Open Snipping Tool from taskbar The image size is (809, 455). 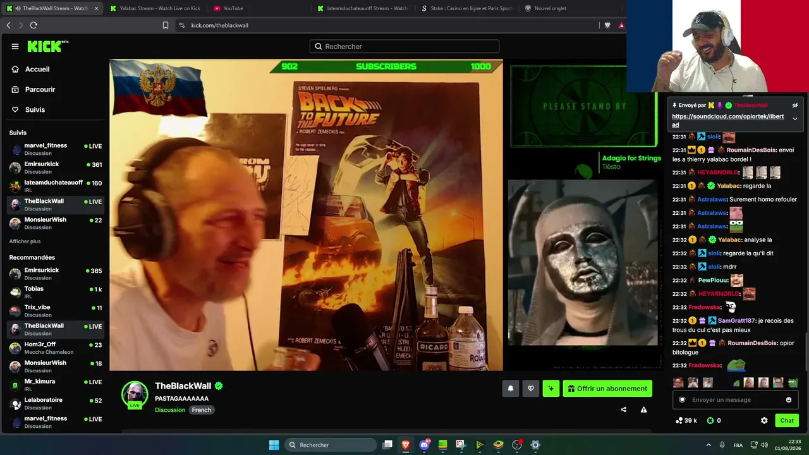(461, 445)
